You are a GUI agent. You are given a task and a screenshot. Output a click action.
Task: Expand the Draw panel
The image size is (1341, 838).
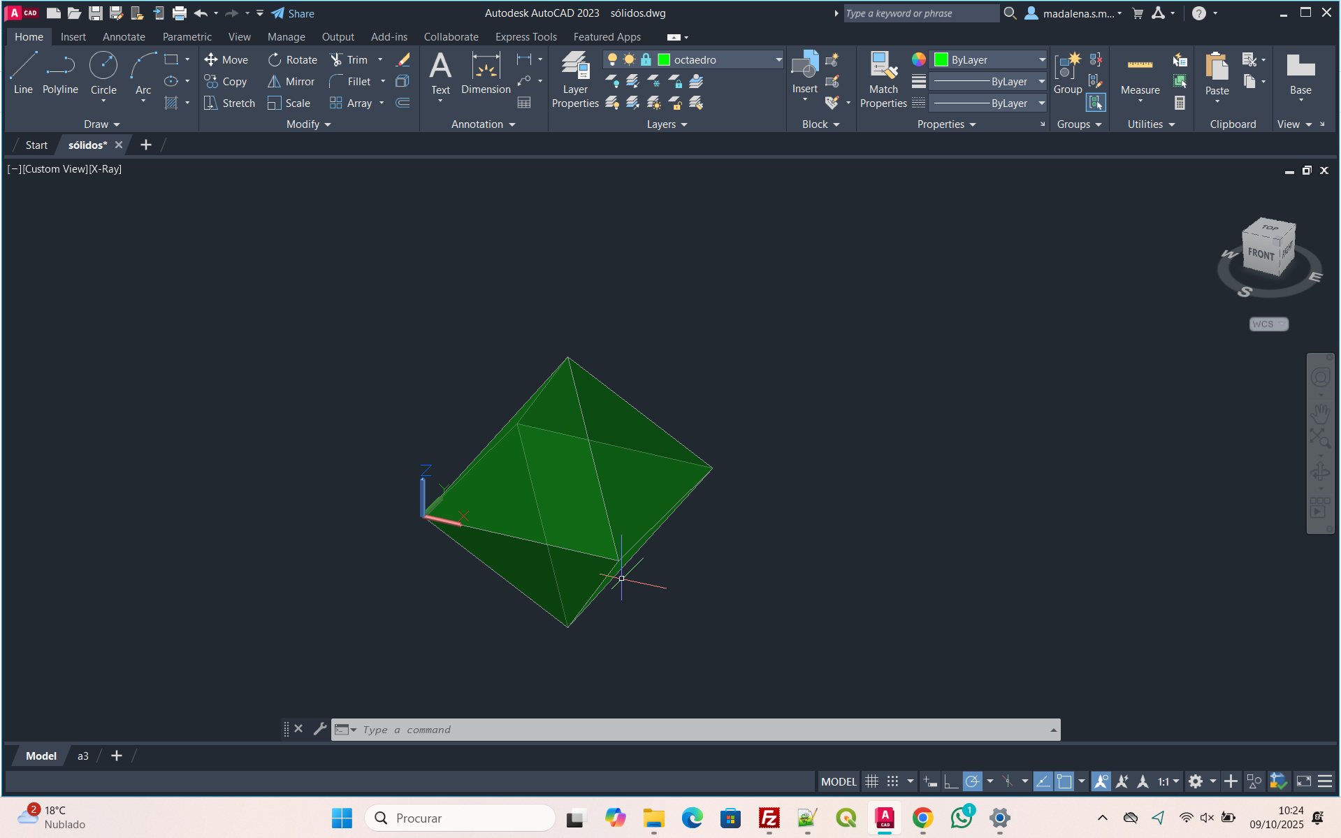(102, 124)
